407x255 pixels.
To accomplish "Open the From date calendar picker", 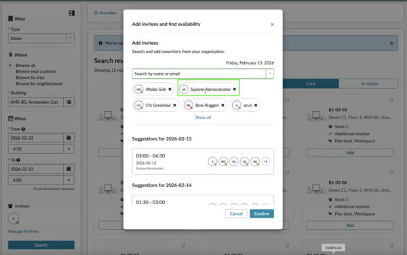I will [69, 138].
